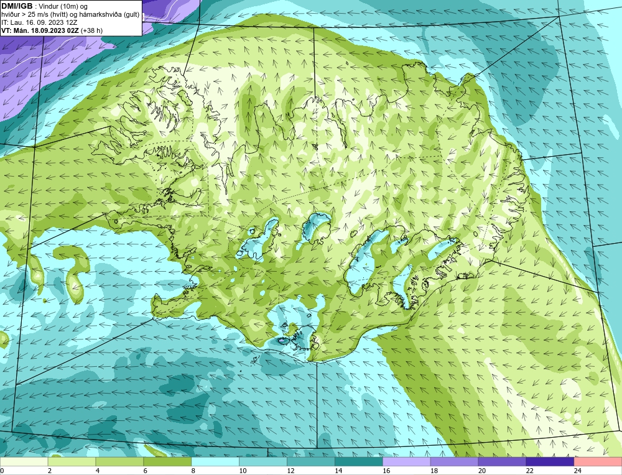The width and height of the screenshot is (622, 475).
Task: Click the teal 12–14 m/s legend swatch
Action: coord(311,461)
